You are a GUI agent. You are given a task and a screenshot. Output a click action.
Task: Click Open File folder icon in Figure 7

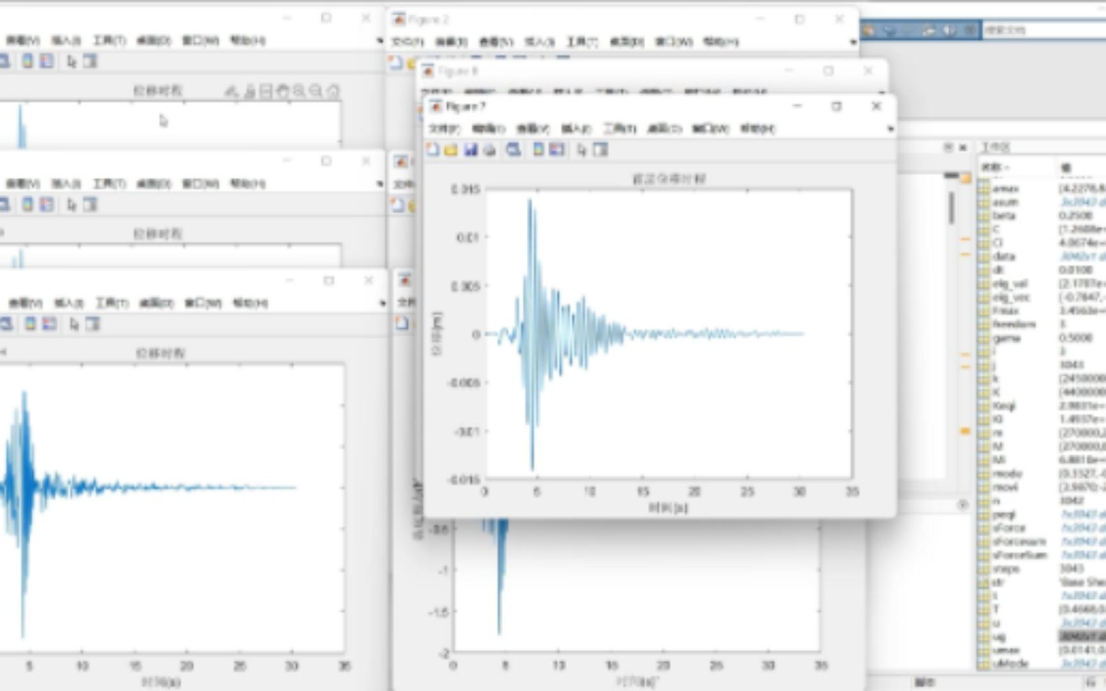click(451, 150)
